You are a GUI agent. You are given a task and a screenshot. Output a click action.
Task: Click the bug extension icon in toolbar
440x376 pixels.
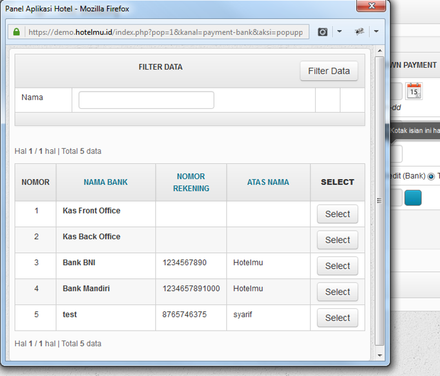[x=360, y=32]
